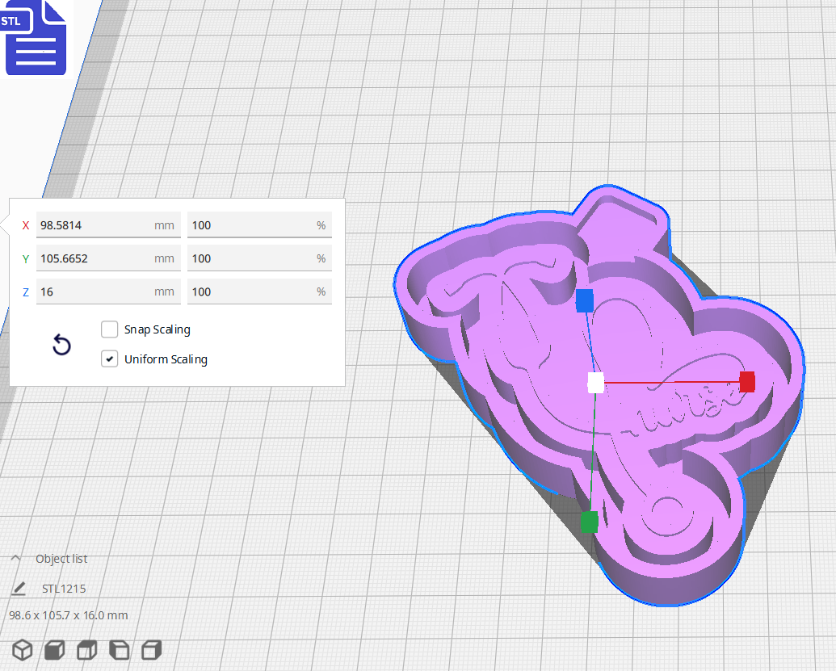The width and height of the screenshot is (836, 671).
Task: Click the red X-axis scale handle
Action: coord(746,383)
